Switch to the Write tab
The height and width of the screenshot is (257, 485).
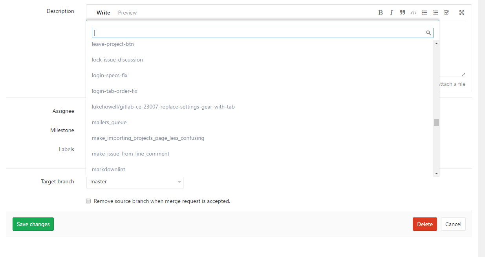point(103,13)
